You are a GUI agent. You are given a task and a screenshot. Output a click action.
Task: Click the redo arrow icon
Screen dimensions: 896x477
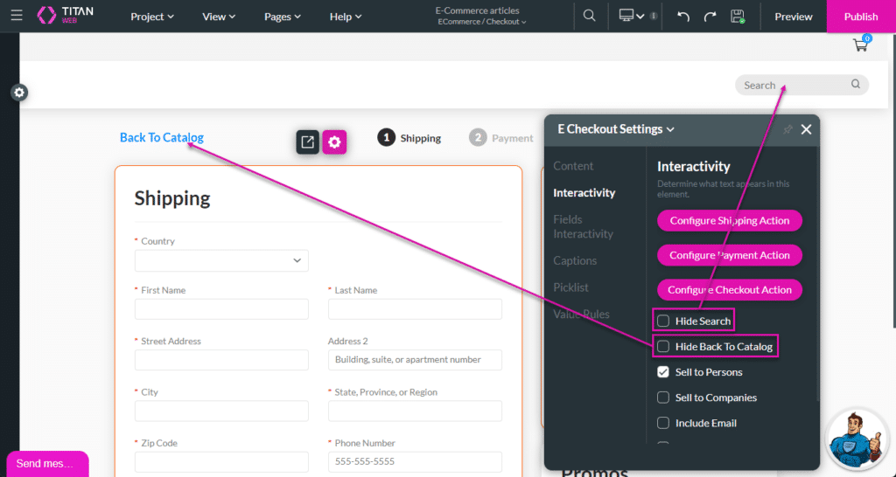click(x=710, y=16)
